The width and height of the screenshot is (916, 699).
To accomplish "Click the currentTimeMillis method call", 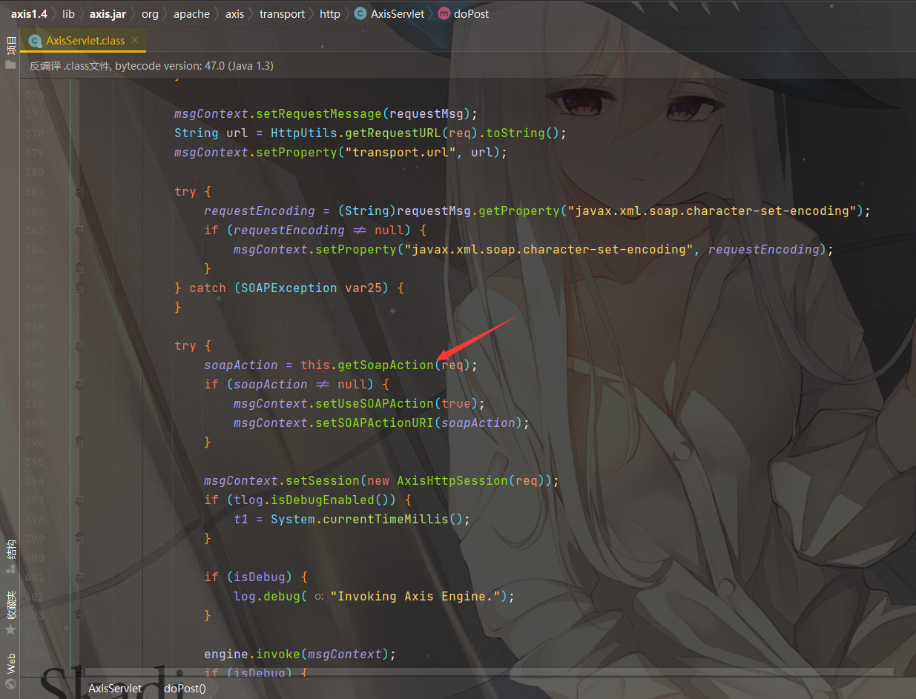I will click(386, 519).
